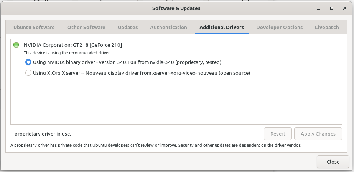
Task: Open the Ubuntu Software tab
Action: tap(34, 27)
